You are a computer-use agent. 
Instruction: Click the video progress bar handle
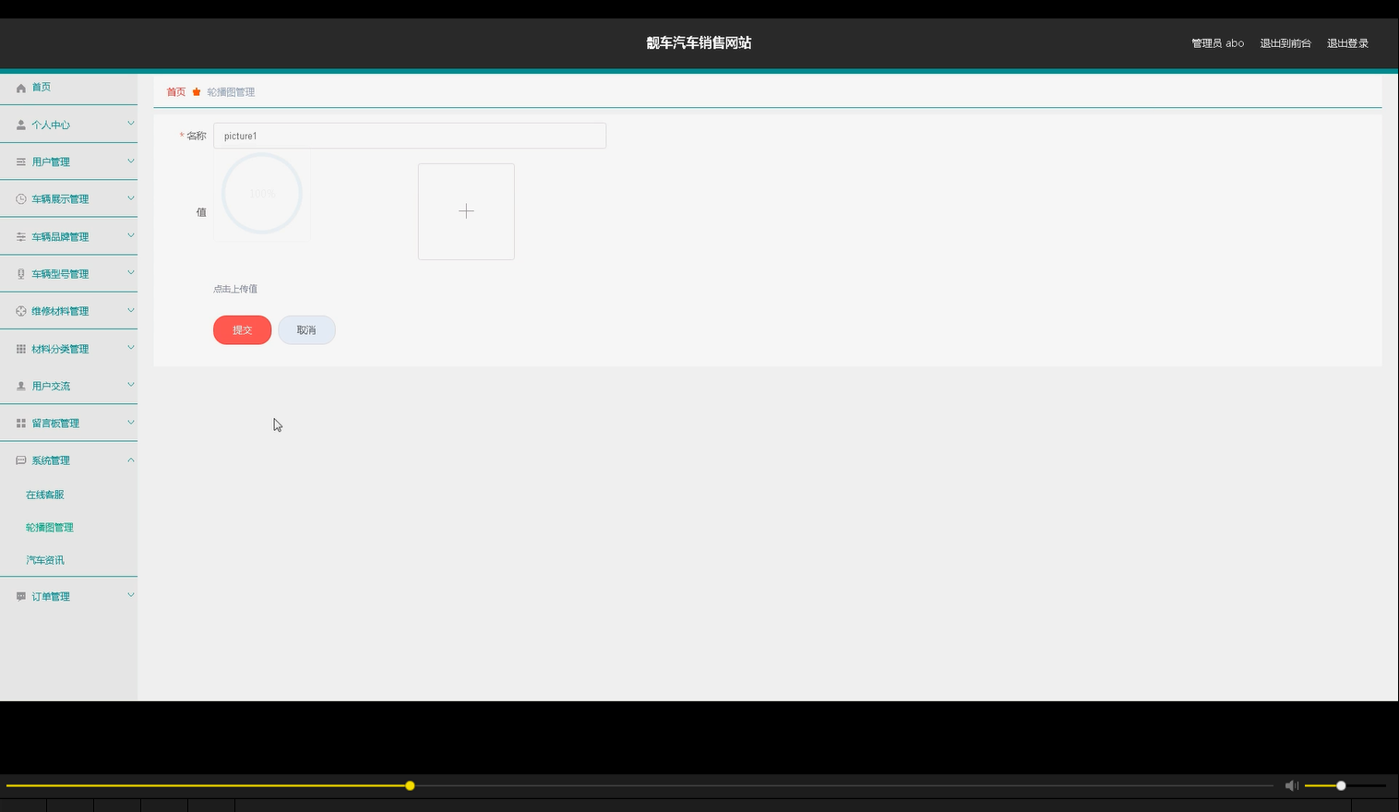click(410, 785)
